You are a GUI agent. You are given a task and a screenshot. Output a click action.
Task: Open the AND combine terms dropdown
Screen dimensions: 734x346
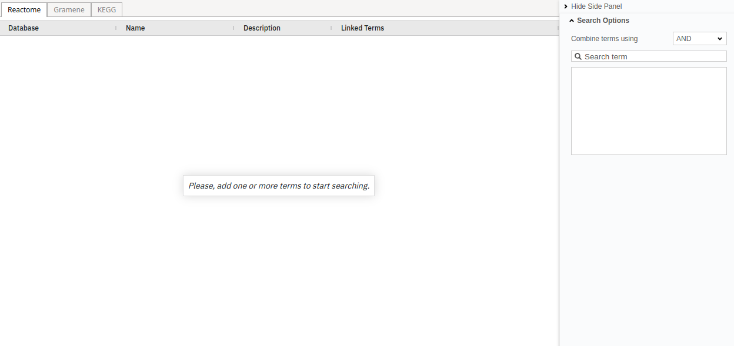(x=699, y=39)
